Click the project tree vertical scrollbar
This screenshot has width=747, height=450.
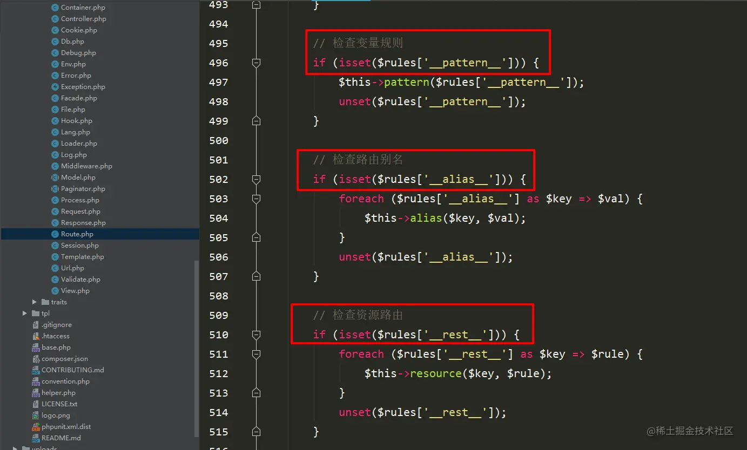(x=197, y=349)
